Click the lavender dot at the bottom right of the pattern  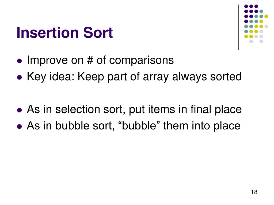coord(261,41)
